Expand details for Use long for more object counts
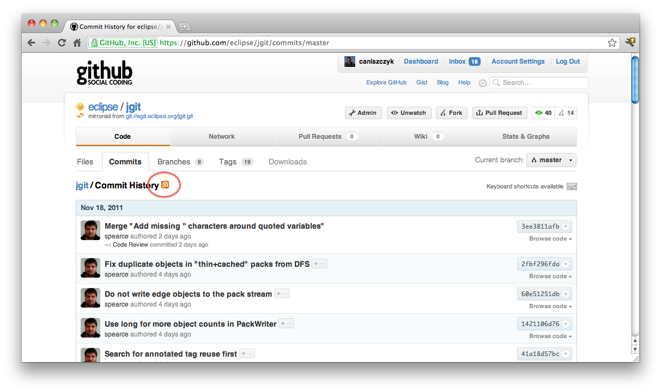661x392 pixels. tap(286, 323)
